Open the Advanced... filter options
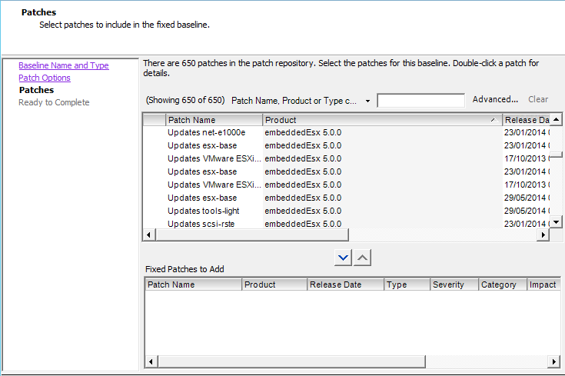The image size is (565, 376). pos(495,100)
